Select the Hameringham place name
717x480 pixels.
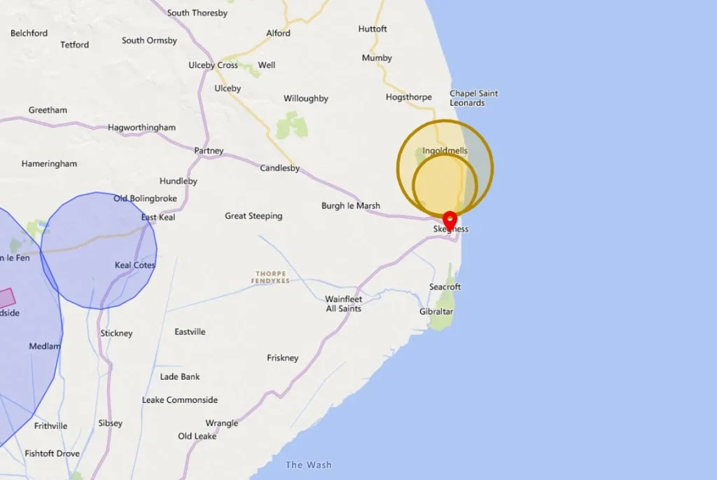click(49, 163)
